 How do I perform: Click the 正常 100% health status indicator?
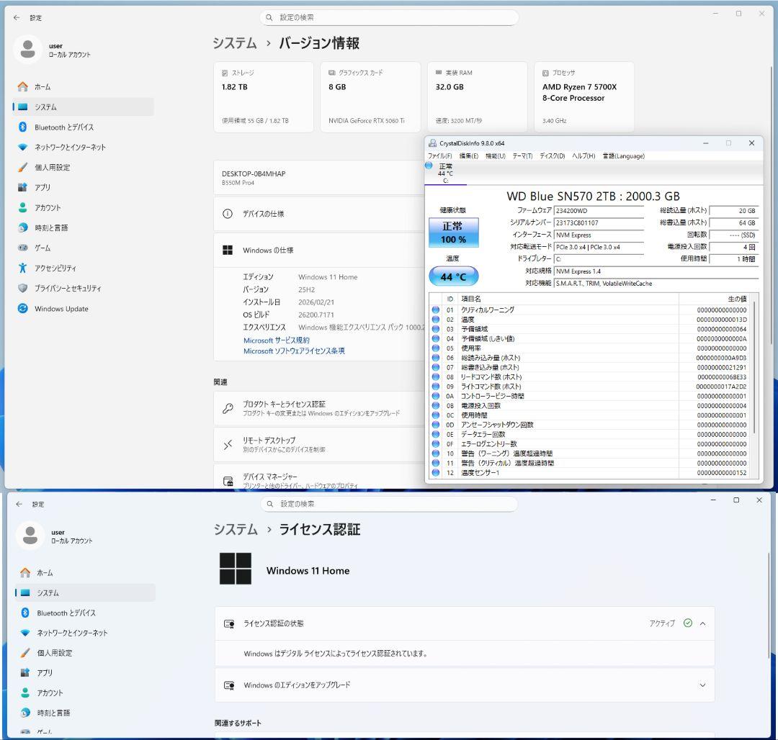[453, 232]
